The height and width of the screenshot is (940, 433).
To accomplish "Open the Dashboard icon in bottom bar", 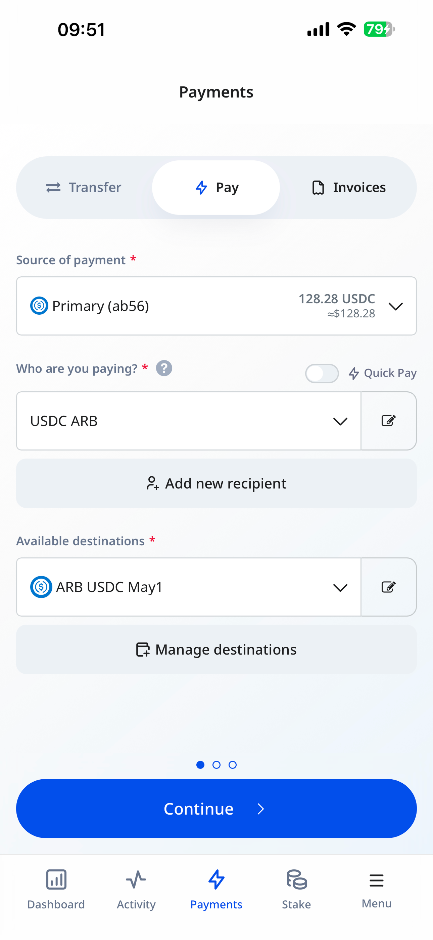I will [56, 880].
